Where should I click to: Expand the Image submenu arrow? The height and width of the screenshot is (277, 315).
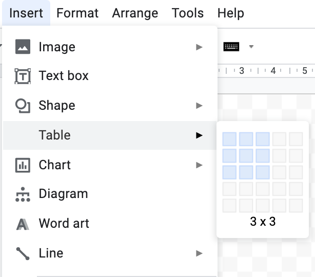click(199, 47)
